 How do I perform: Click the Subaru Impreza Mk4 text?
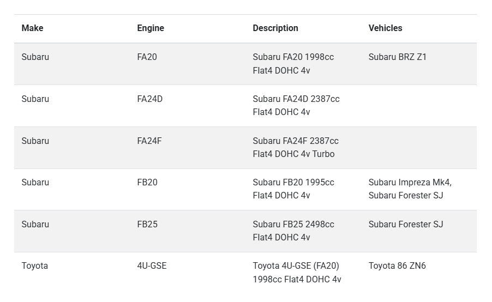click(x=410, y=182)
